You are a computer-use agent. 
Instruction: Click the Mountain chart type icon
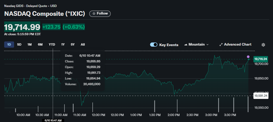click(186, 45)
